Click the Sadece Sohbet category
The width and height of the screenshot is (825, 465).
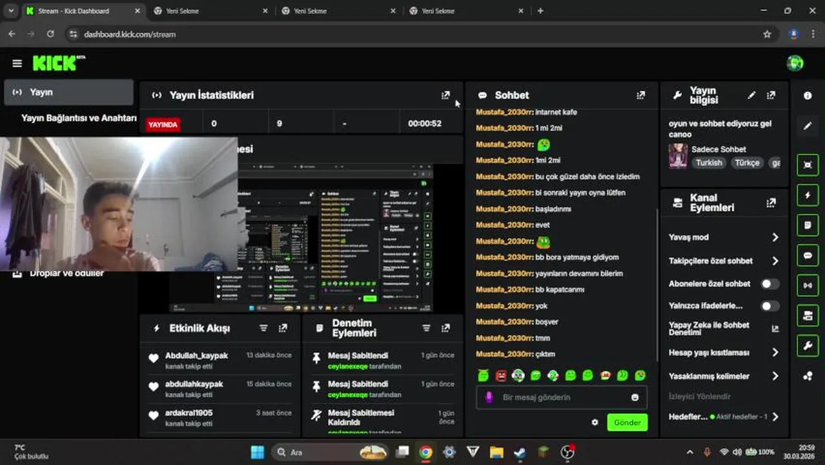point(718,149)
